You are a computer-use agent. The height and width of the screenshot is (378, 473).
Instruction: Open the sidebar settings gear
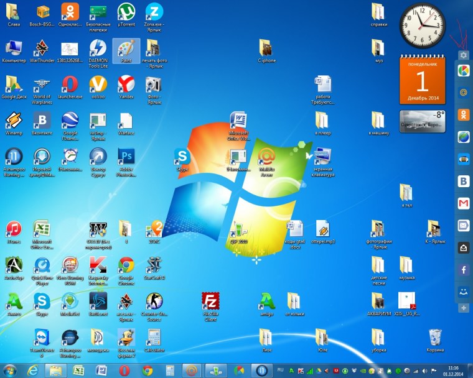464,55
